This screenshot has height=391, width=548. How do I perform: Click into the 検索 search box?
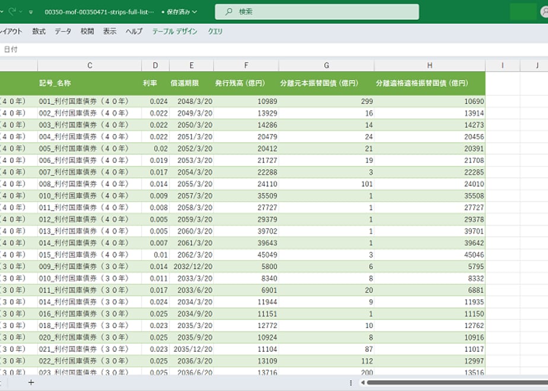click(x=317, y=12)
